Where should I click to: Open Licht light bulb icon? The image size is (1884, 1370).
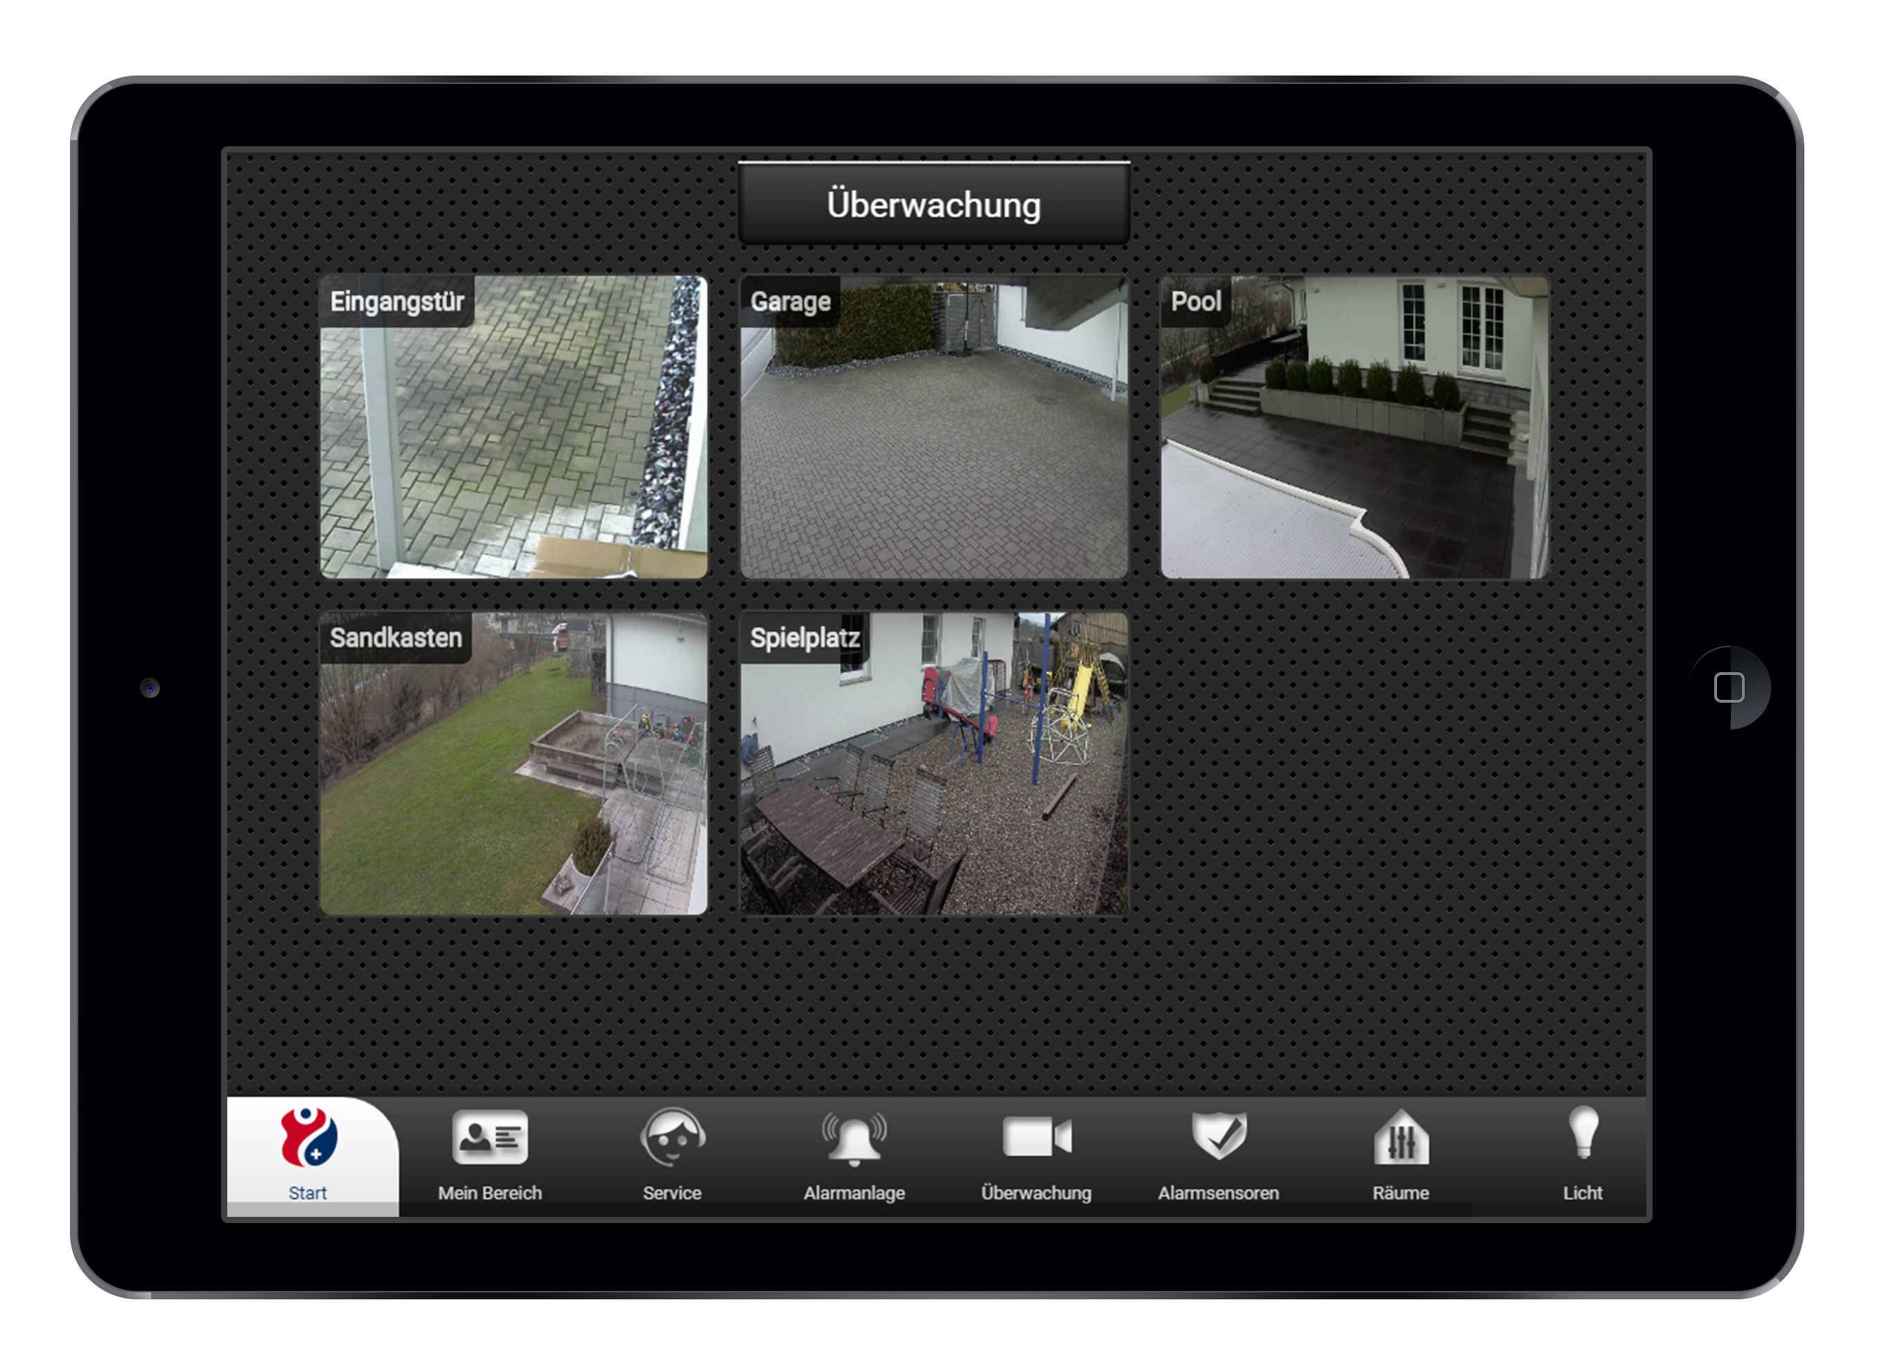click(1584, 1133)
